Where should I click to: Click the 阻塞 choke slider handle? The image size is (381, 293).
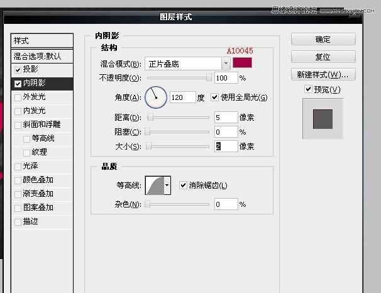click(148, 131)
